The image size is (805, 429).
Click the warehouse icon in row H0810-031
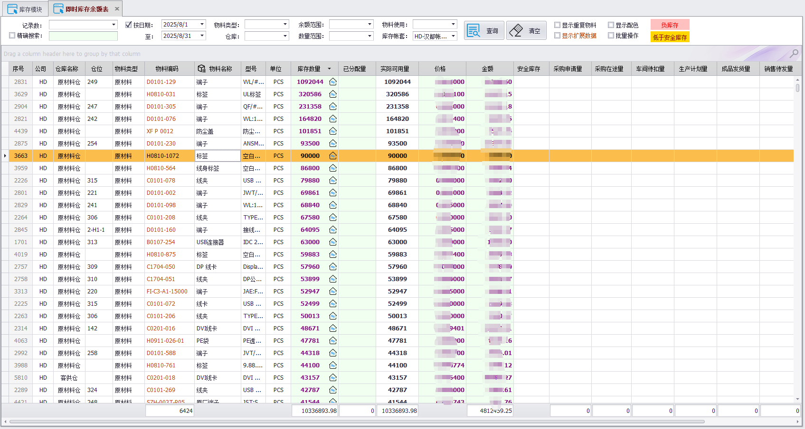point(333,94)
